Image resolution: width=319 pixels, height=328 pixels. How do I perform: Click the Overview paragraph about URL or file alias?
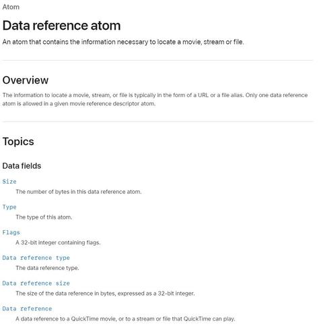[x=155, y=99]
